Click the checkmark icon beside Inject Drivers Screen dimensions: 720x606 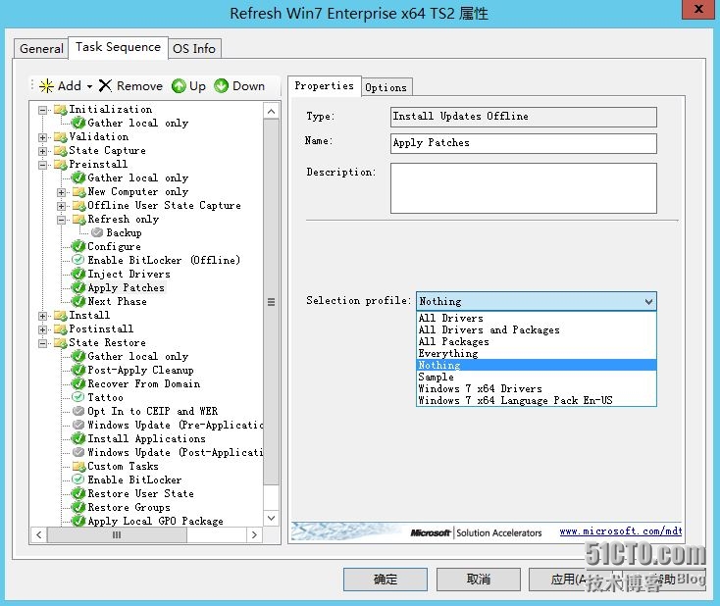[x=79, y=275]
